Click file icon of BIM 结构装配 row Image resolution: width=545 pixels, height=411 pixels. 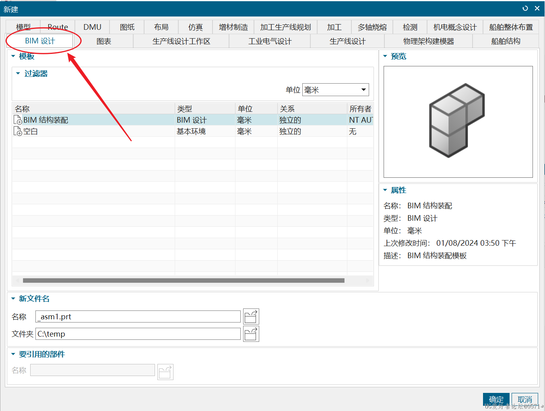click(18, 120)
